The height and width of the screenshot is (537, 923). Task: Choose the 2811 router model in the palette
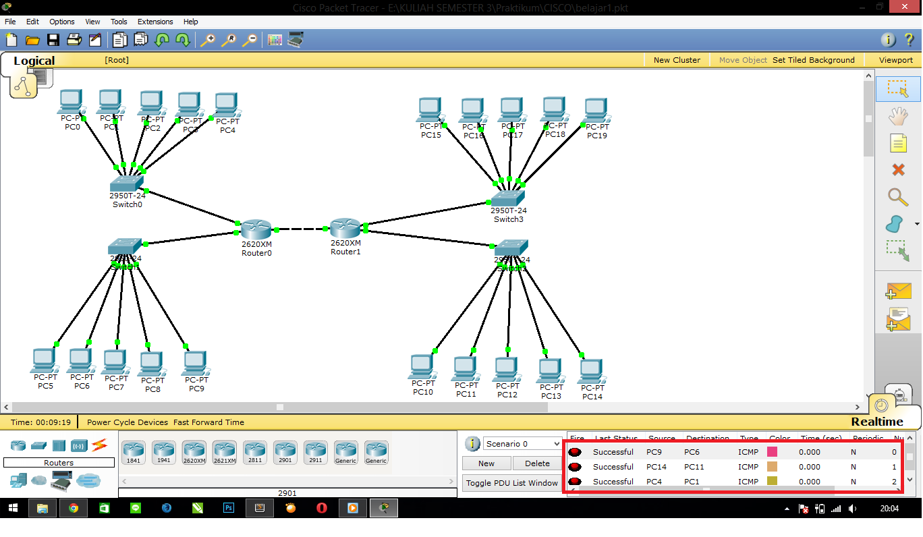click(x=254, y=451)
